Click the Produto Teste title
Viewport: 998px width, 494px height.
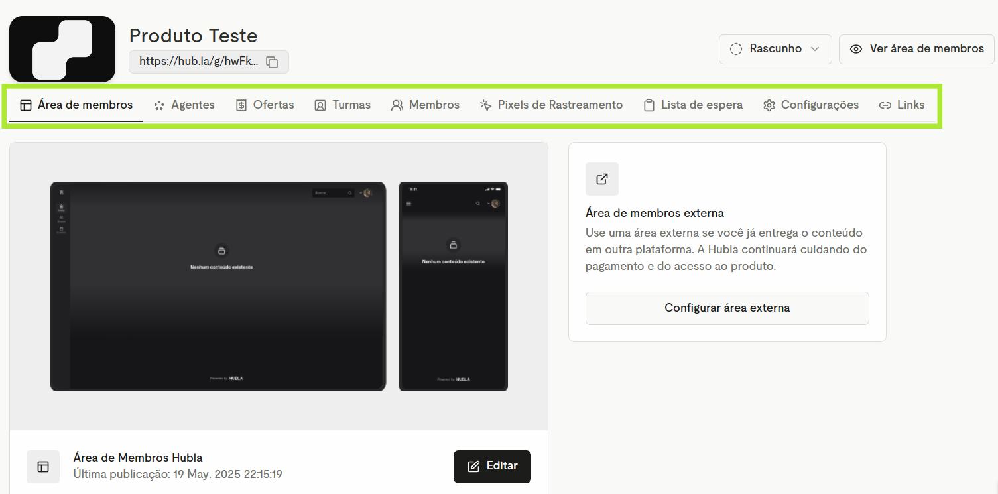[193, 35]
